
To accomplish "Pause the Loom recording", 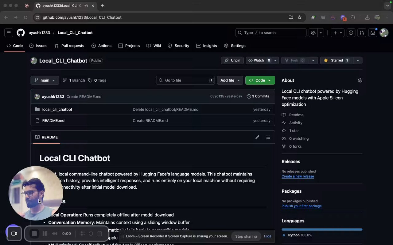I will 45,234.
